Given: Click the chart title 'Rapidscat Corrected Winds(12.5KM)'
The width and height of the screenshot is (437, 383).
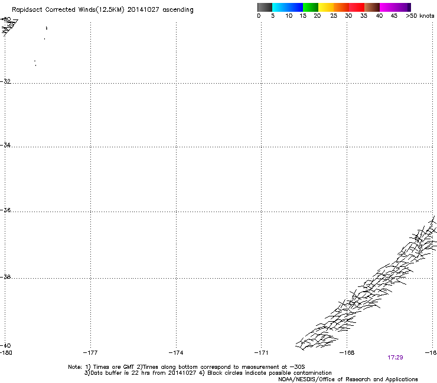Looking at the screenshot, I should [x=68, y=10].
